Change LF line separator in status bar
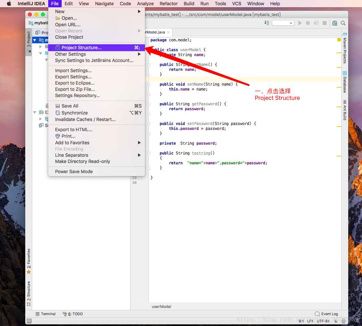 (310, 321)
